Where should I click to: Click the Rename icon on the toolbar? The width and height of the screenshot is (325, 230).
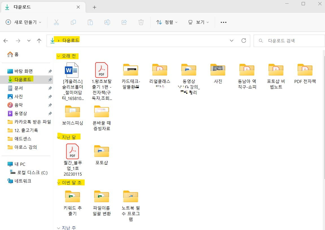point(107,22)
